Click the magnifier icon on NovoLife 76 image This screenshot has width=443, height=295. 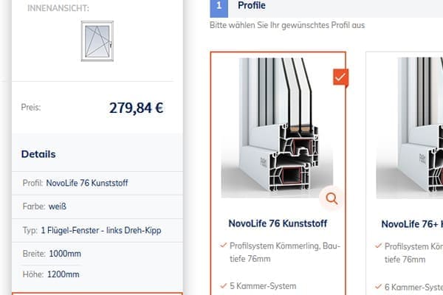332,198
